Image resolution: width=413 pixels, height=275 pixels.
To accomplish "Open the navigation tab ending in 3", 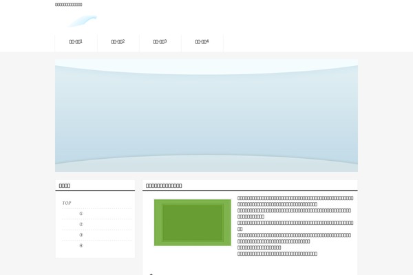I will pyautogui.click(x=160, y=42).
